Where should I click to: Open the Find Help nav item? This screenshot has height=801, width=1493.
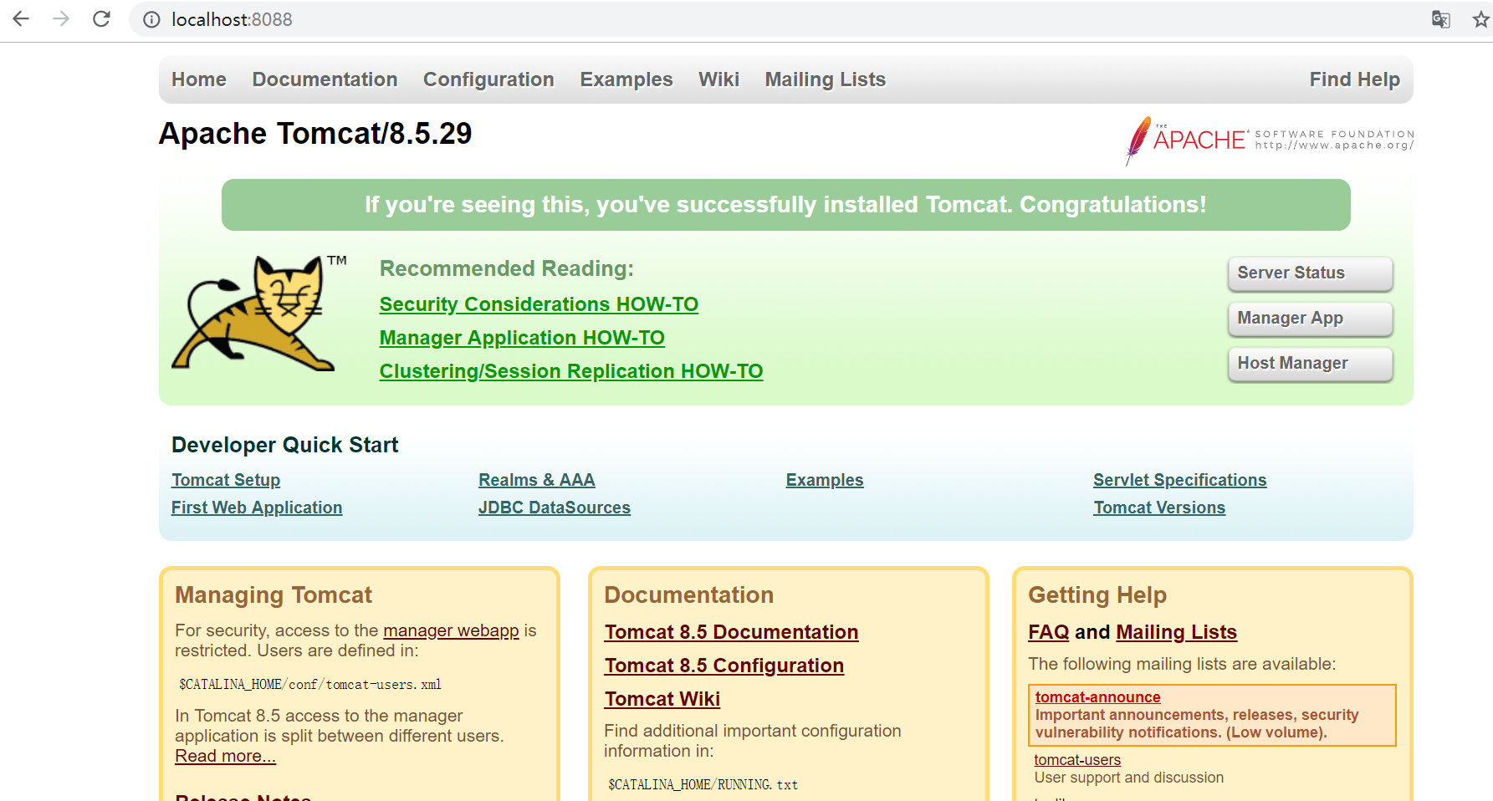click(x=1355, y=79)
